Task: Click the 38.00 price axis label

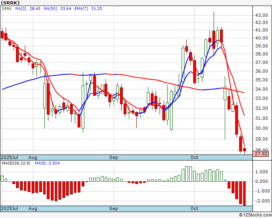Action: 262,54
